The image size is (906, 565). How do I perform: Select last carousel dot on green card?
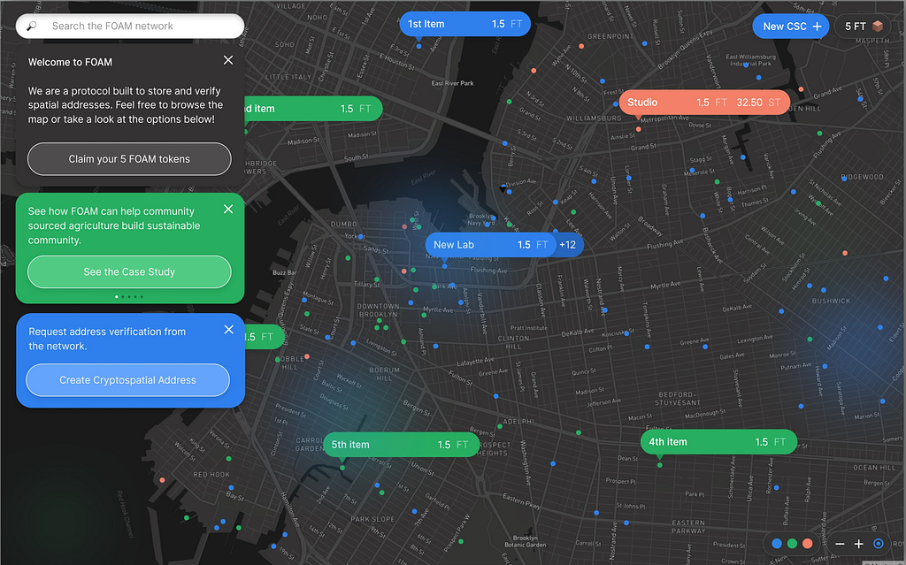(142, 297)
